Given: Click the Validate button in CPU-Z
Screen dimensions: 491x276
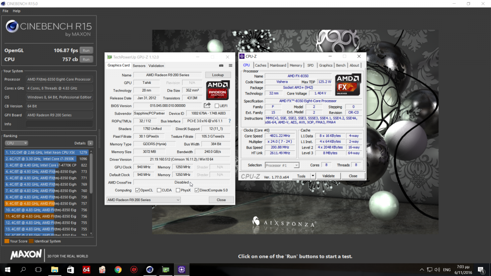Looking at the screenshot, I should (329, 176).
